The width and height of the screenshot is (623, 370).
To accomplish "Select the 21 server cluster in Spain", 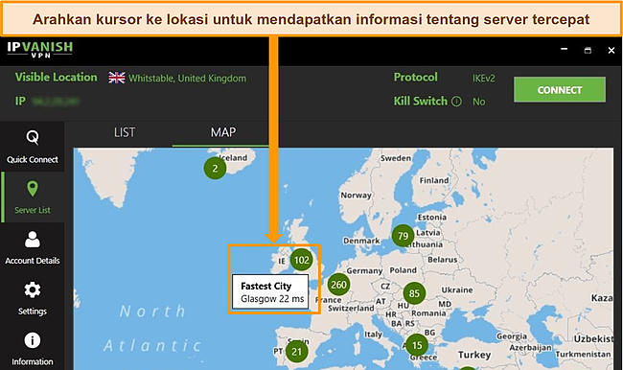I will click(297, 352).
